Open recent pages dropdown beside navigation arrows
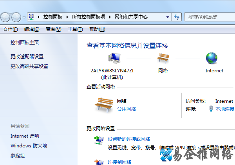Screen dimensions: 235x165 (x=24, y=18)
